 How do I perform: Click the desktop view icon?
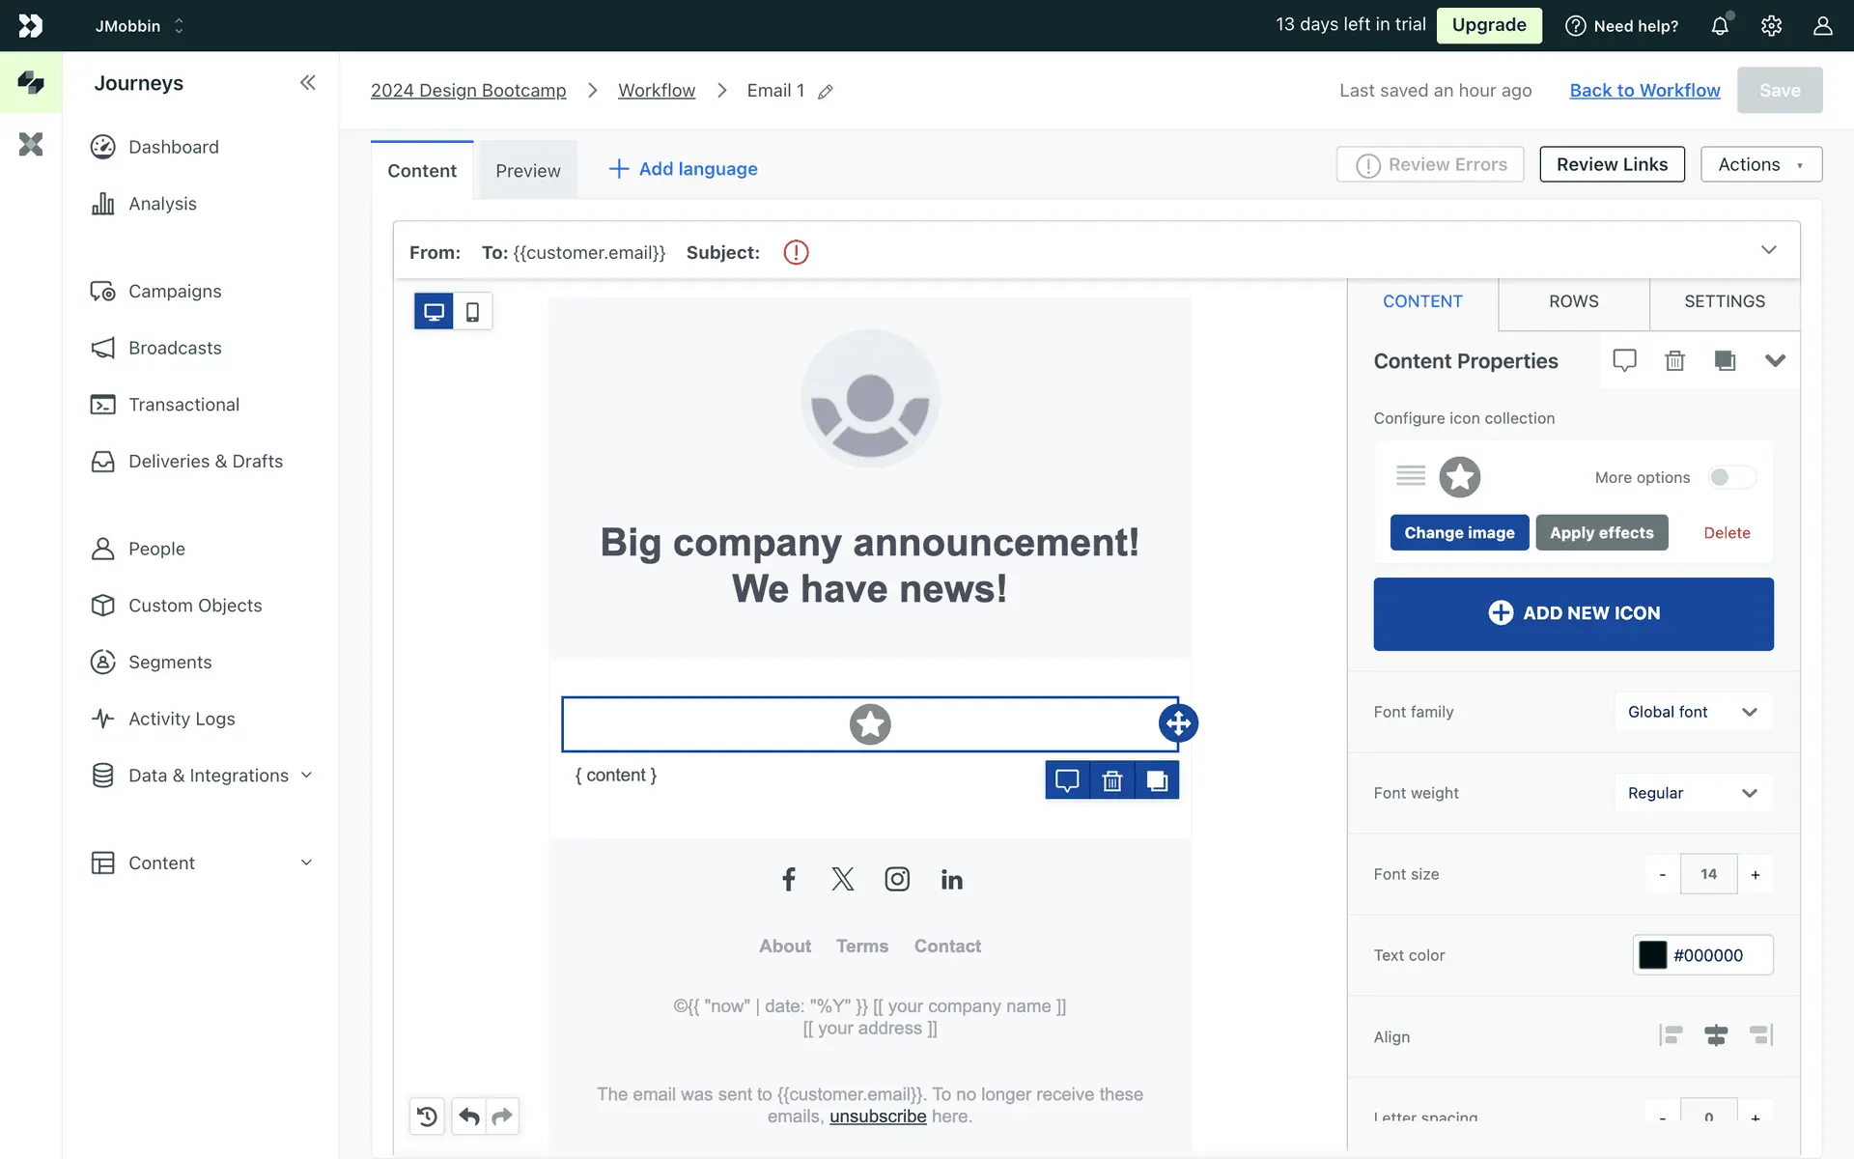(x=434, y=312)
